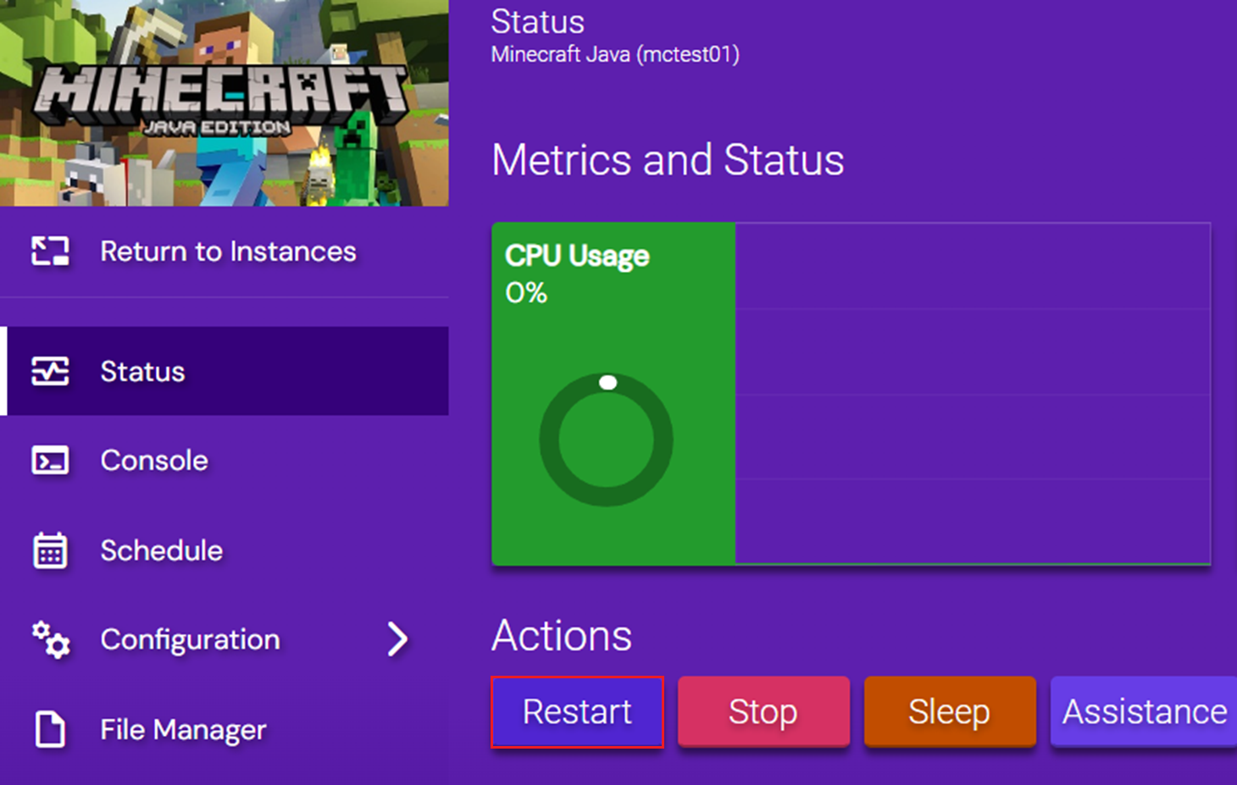This screenshot has width=1237, height=785.
Task: Open the Console terminal icon
Action: pyautogui.click(x=50, y=460)
